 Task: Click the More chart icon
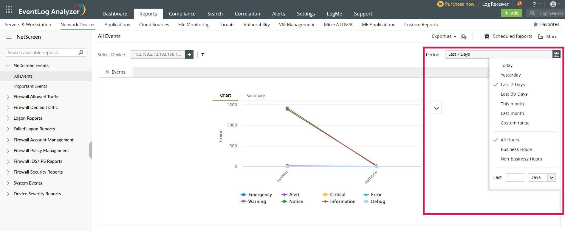click(x=541, y=37)
